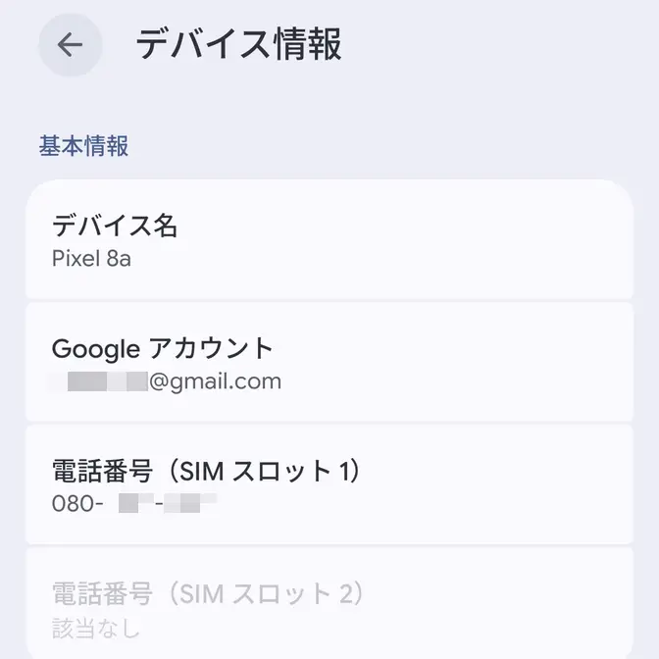The height and width of the screenshot is (659, 659).
Task: Tap the Pixel 8a device name value
Action: pos(91,259)
